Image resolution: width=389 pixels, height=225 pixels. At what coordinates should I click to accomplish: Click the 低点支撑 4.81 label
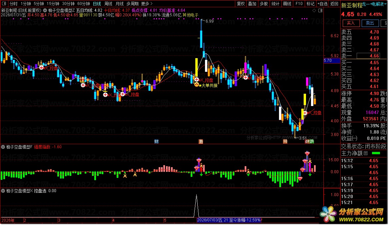144,10
